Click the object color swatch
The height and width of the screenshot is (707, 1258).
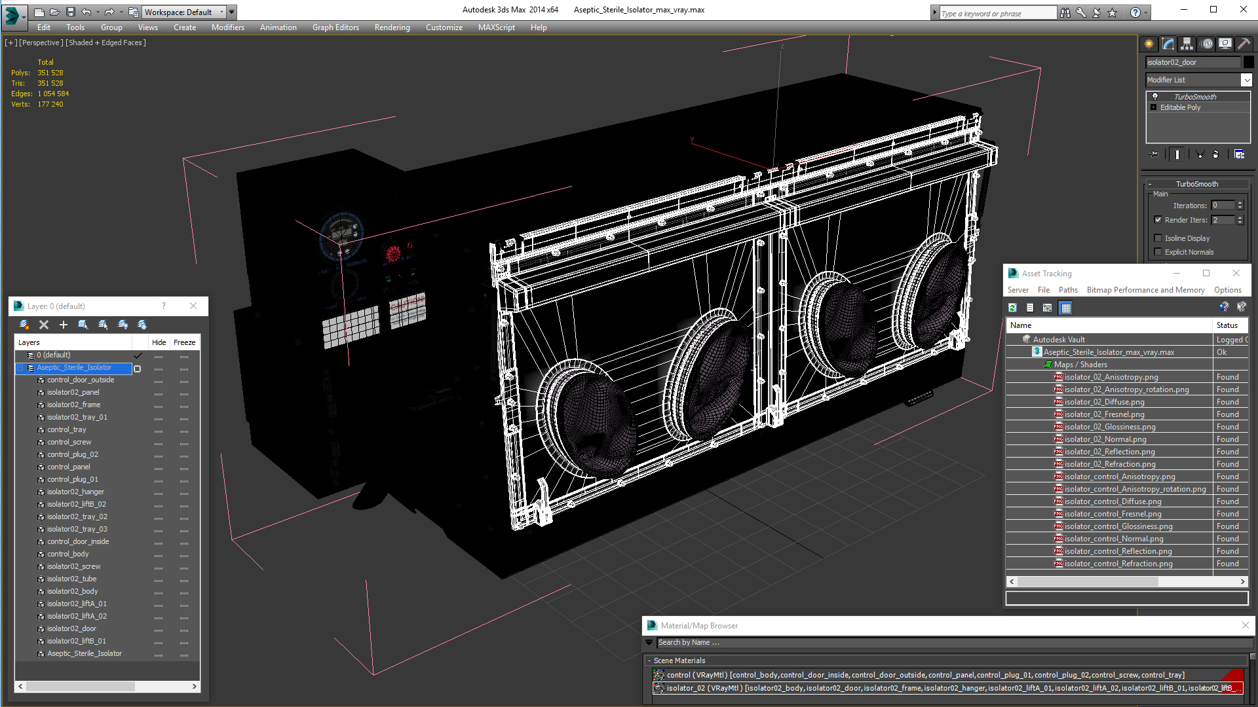(x=1248, y=62)
